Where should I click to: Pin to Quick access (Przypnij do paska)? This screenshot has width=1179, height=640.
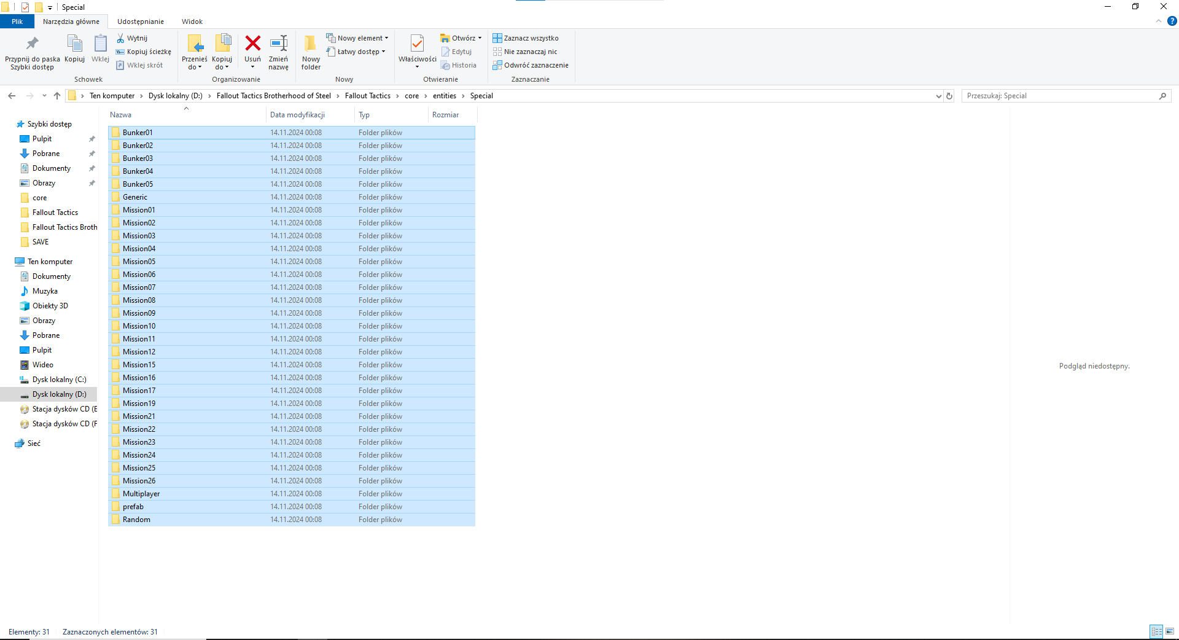(32, 53)
